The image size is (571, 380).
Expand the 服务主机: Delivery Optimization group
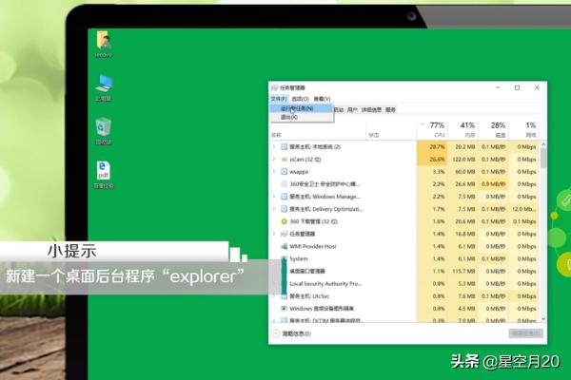coord(274,209)
